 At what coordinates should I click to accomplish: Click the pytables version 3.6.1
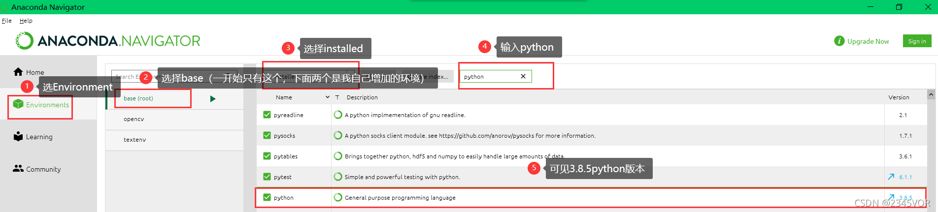point(905,156)
